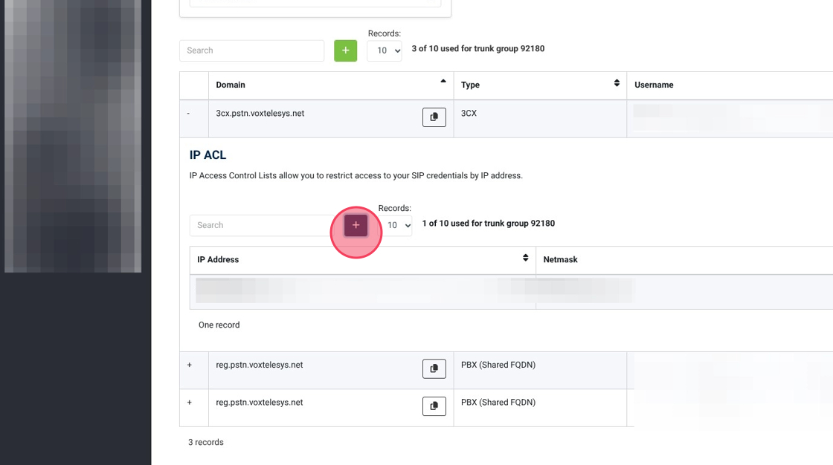The width and height of the screenshot is (833, 465).
Task: Open the IP ACL Records count dropdown
Action: pyautogui.click(x=394, y=225)
